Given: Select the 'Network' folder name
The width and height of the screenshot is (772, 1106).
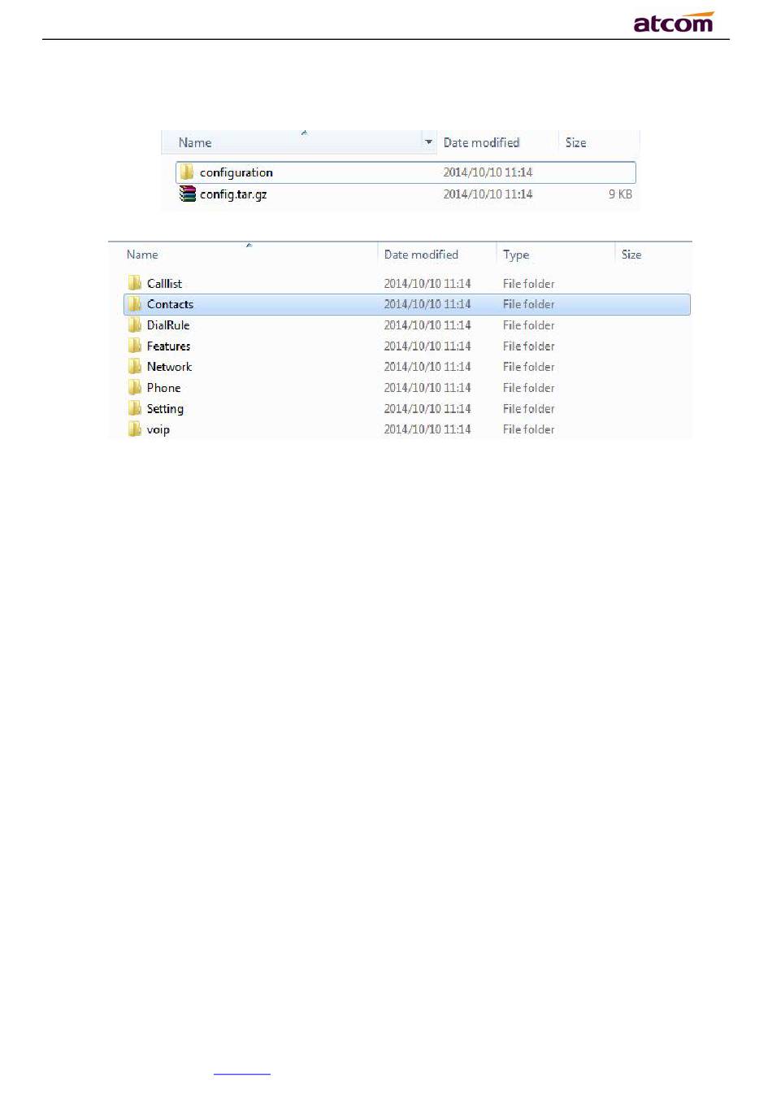Looking at the screenshot, I should pos(169,367).
